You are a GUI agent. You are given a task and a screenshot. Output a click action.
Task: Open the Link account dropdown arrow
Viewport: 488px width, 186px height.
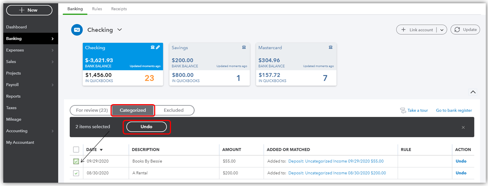click(x=442, y=30)
